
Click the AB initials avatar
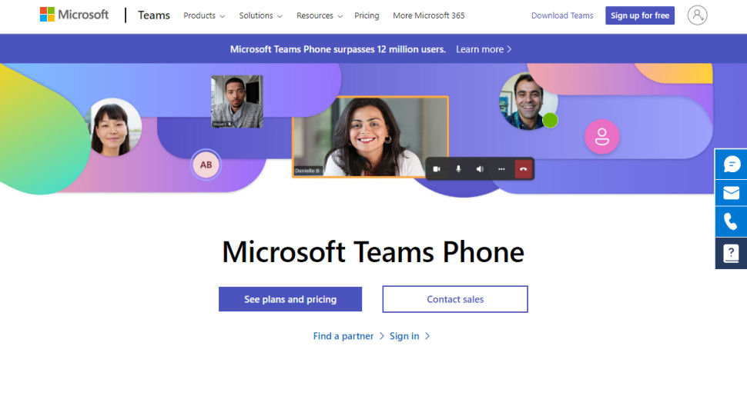coord(206,165)
